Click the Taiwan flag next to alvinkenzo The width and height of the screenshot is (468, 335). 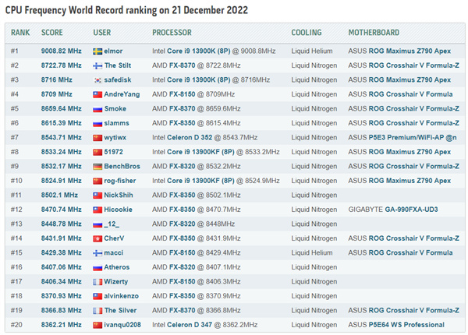pyautogui.click(x=97, y=296)
